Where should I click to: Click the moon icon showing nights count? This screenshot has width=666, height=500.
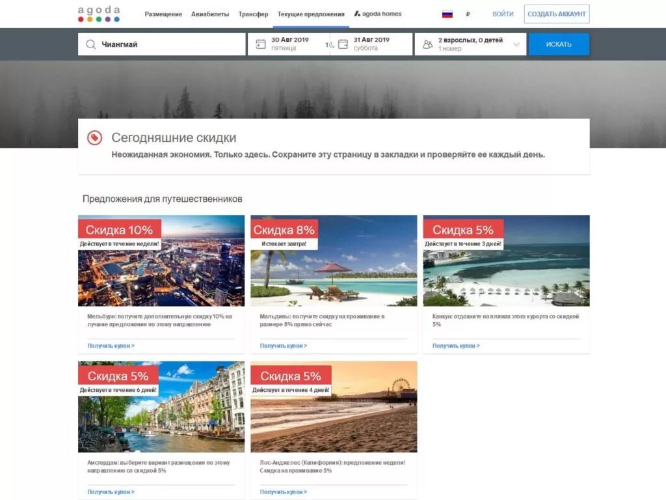click(330, 45)
